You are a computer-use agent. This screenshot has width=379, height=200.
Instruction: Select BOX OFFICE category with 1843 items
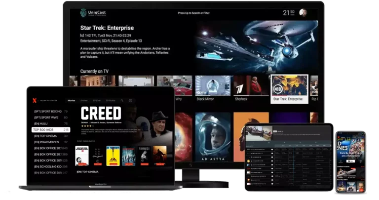click(x=51, y=148)
